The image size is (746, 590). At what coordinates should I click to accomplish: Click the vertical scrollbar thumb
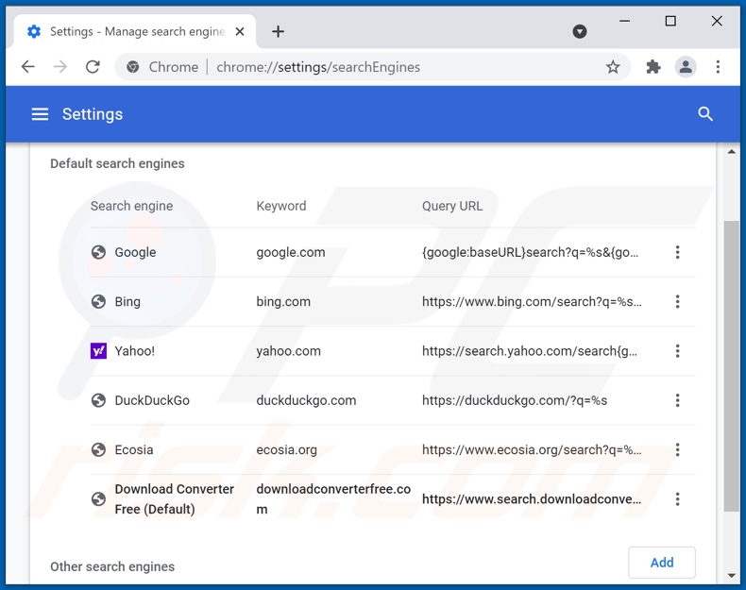[x=732, y=368]
